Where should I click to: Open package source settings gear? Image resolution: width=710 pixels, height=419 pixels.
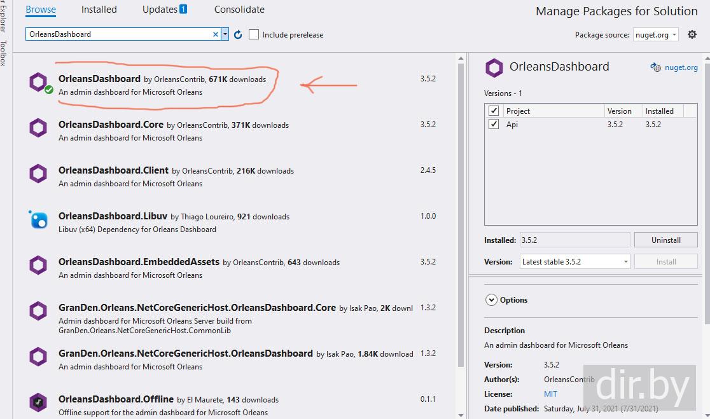[692, 34]
